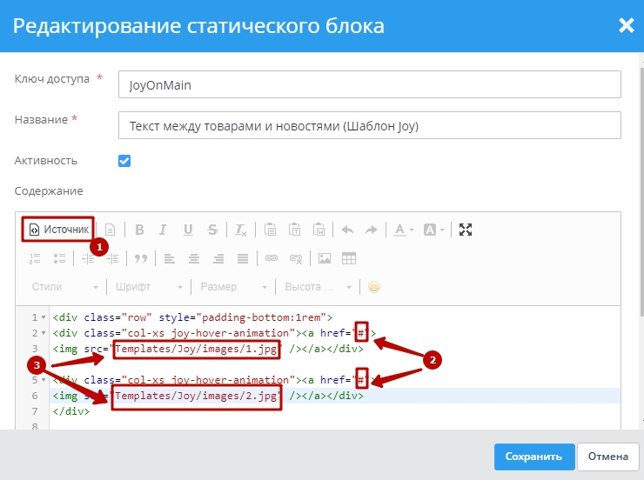Viewport: 644px width, 480px height.
Task: Open the text color picker
Action: (403, 230)
